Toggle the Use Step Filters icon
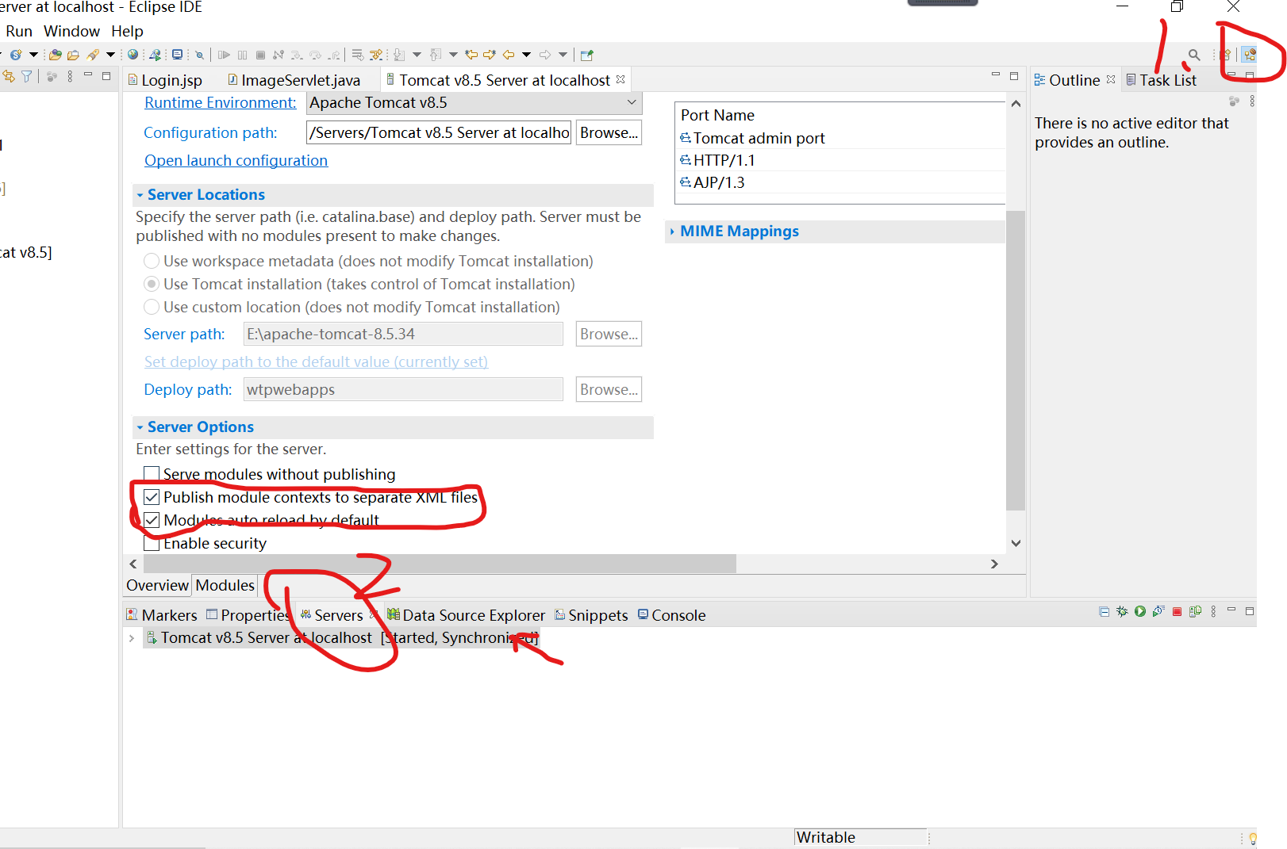 (376, 55)
